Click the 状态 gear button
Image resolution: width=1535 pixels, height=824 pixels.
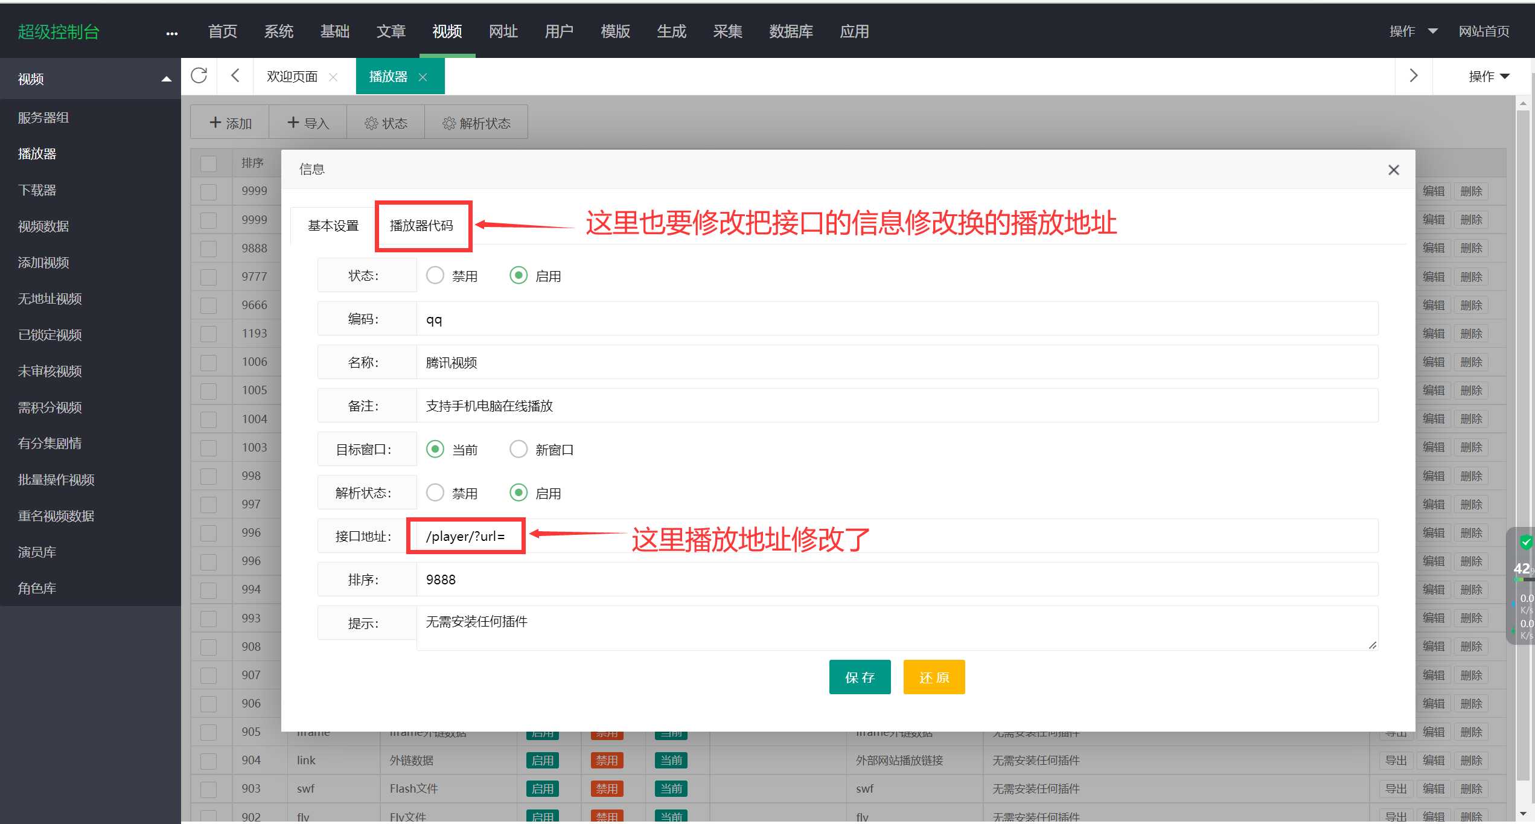(x=386, y=123)
